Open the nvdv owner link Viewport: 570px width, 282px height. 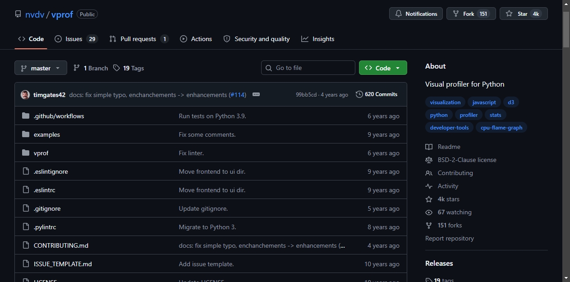(35, 14)
